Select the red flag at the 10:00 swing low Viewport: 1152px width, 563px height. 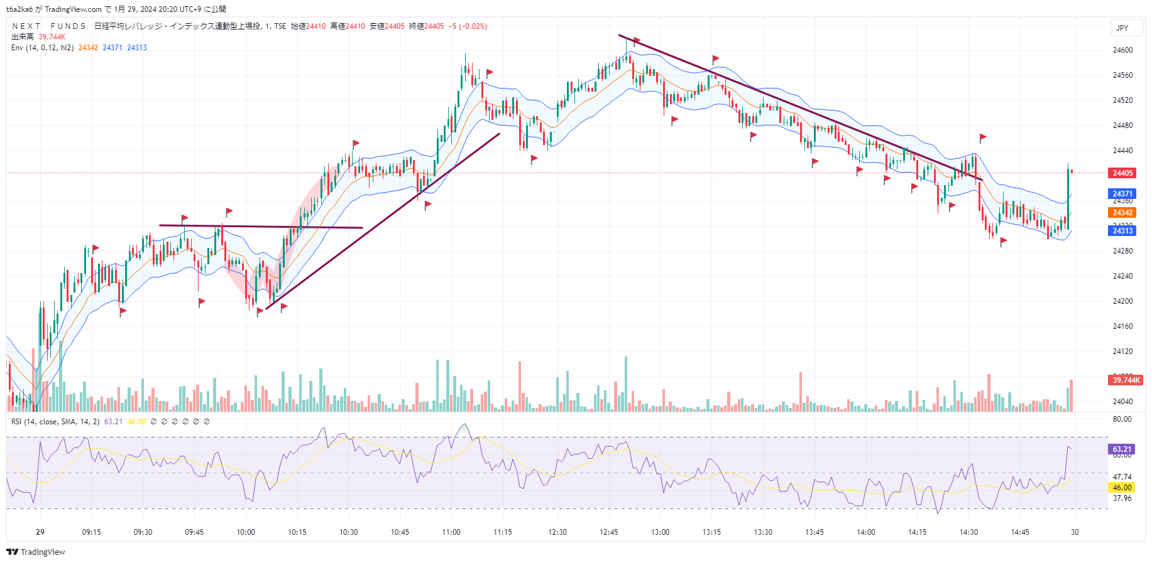click(x=260, y=311)
